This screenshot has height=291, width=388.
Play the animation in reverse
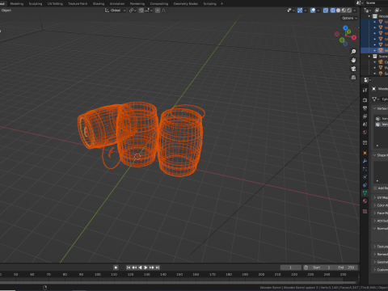click(140, 268)
